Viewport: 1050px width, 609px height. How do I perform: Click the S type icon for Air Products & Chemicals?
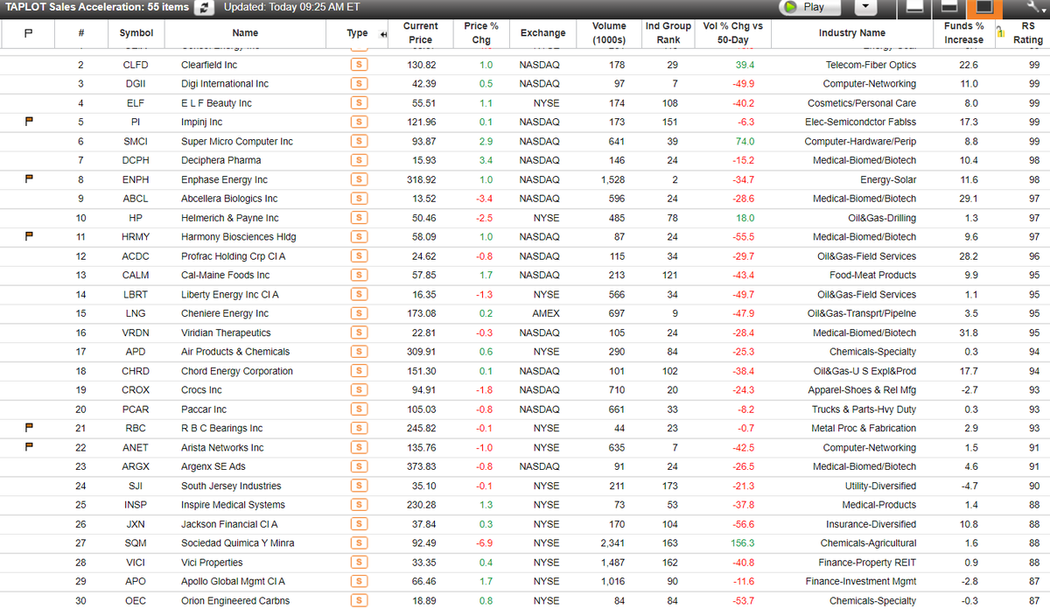coord(357,352)
